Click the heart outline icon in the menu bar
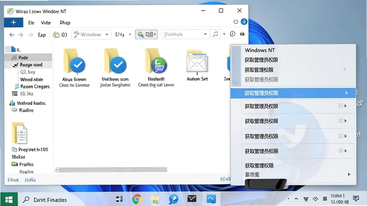 coord(236,22)
